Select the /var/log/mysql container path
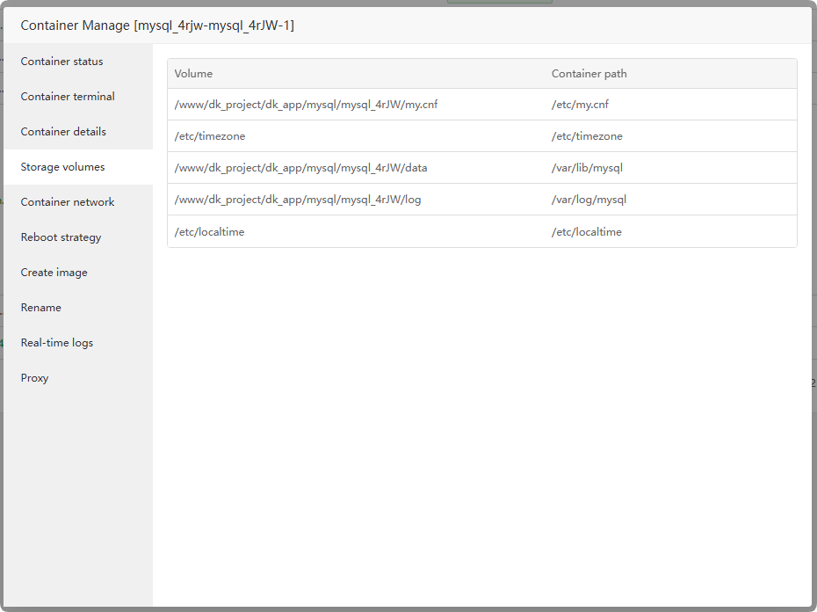The height and width of the screenshot is (612, 817). tap(589, 200)
